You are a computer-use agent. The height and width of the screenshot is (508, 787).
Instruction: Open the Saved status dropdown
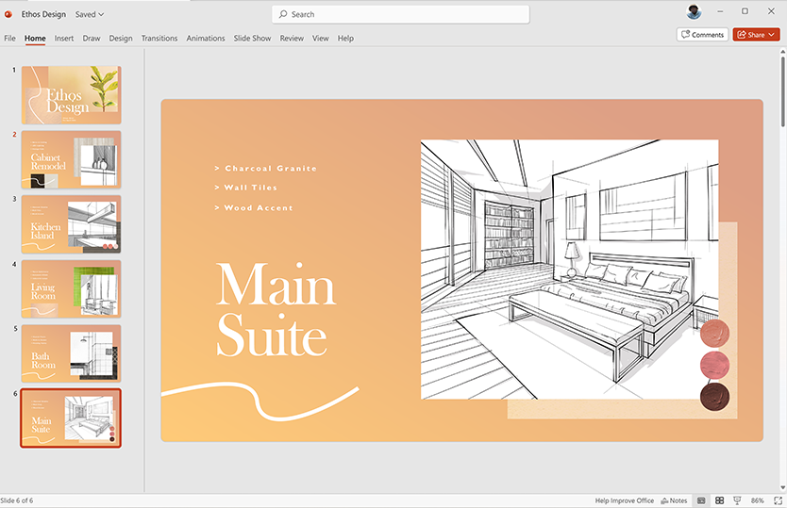click(x=90, y=15)
